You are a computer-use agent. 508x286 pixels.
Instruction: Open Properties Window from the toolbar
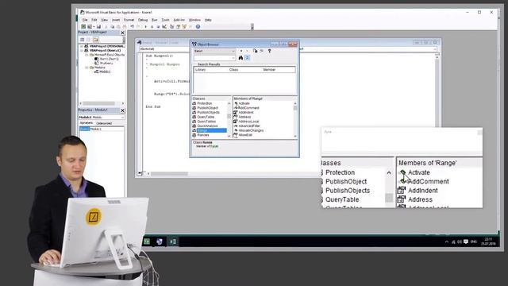[178, 26]
